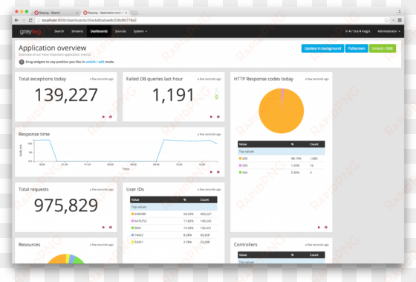Switch to the Graylog - Search tab
The image size is (416, 282).
tap(56, 13)
